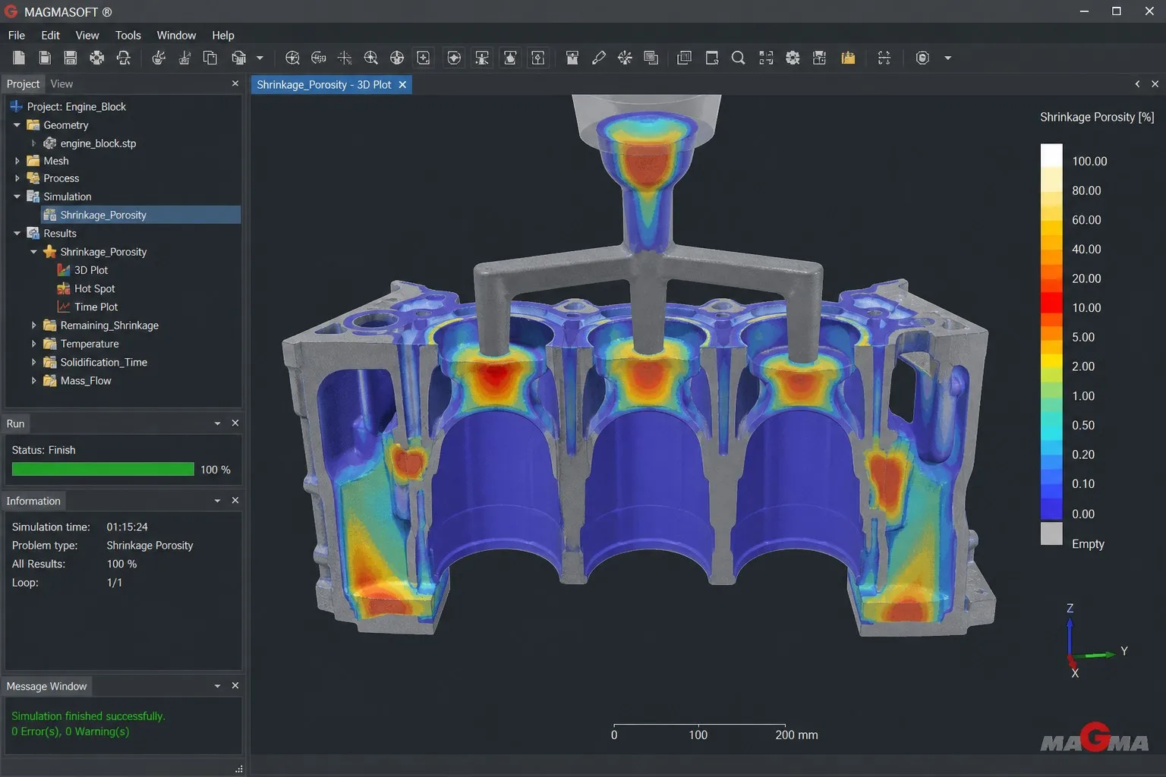
Task: Click the gray Empty legend swatch
Action: click(x=1051, y=533)
